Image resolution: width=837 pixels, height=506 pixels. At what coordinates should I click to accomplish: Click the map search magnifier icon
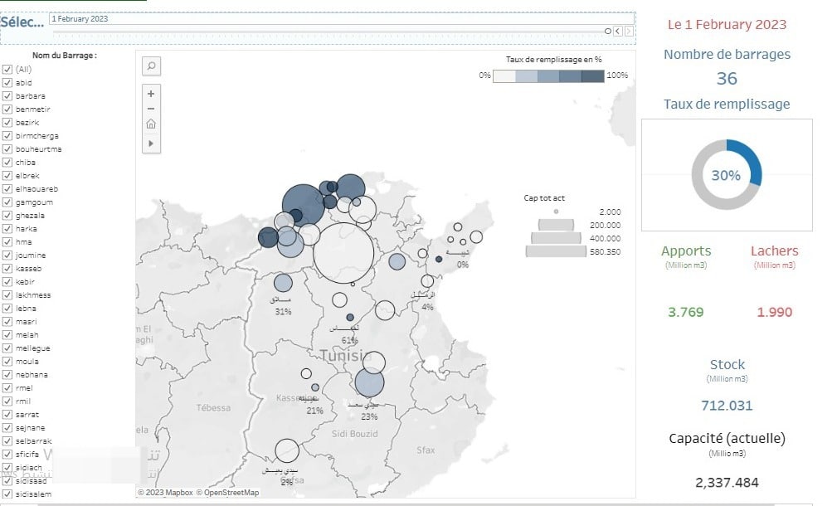click(x=151, y=66)
